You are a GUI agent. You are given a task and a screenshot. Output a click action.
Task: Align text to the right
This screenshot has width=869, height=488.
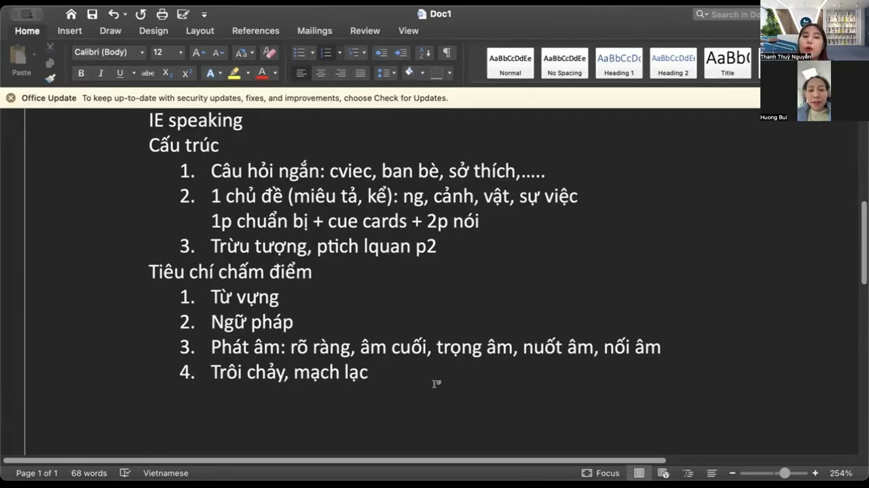(x=341, y=73)
